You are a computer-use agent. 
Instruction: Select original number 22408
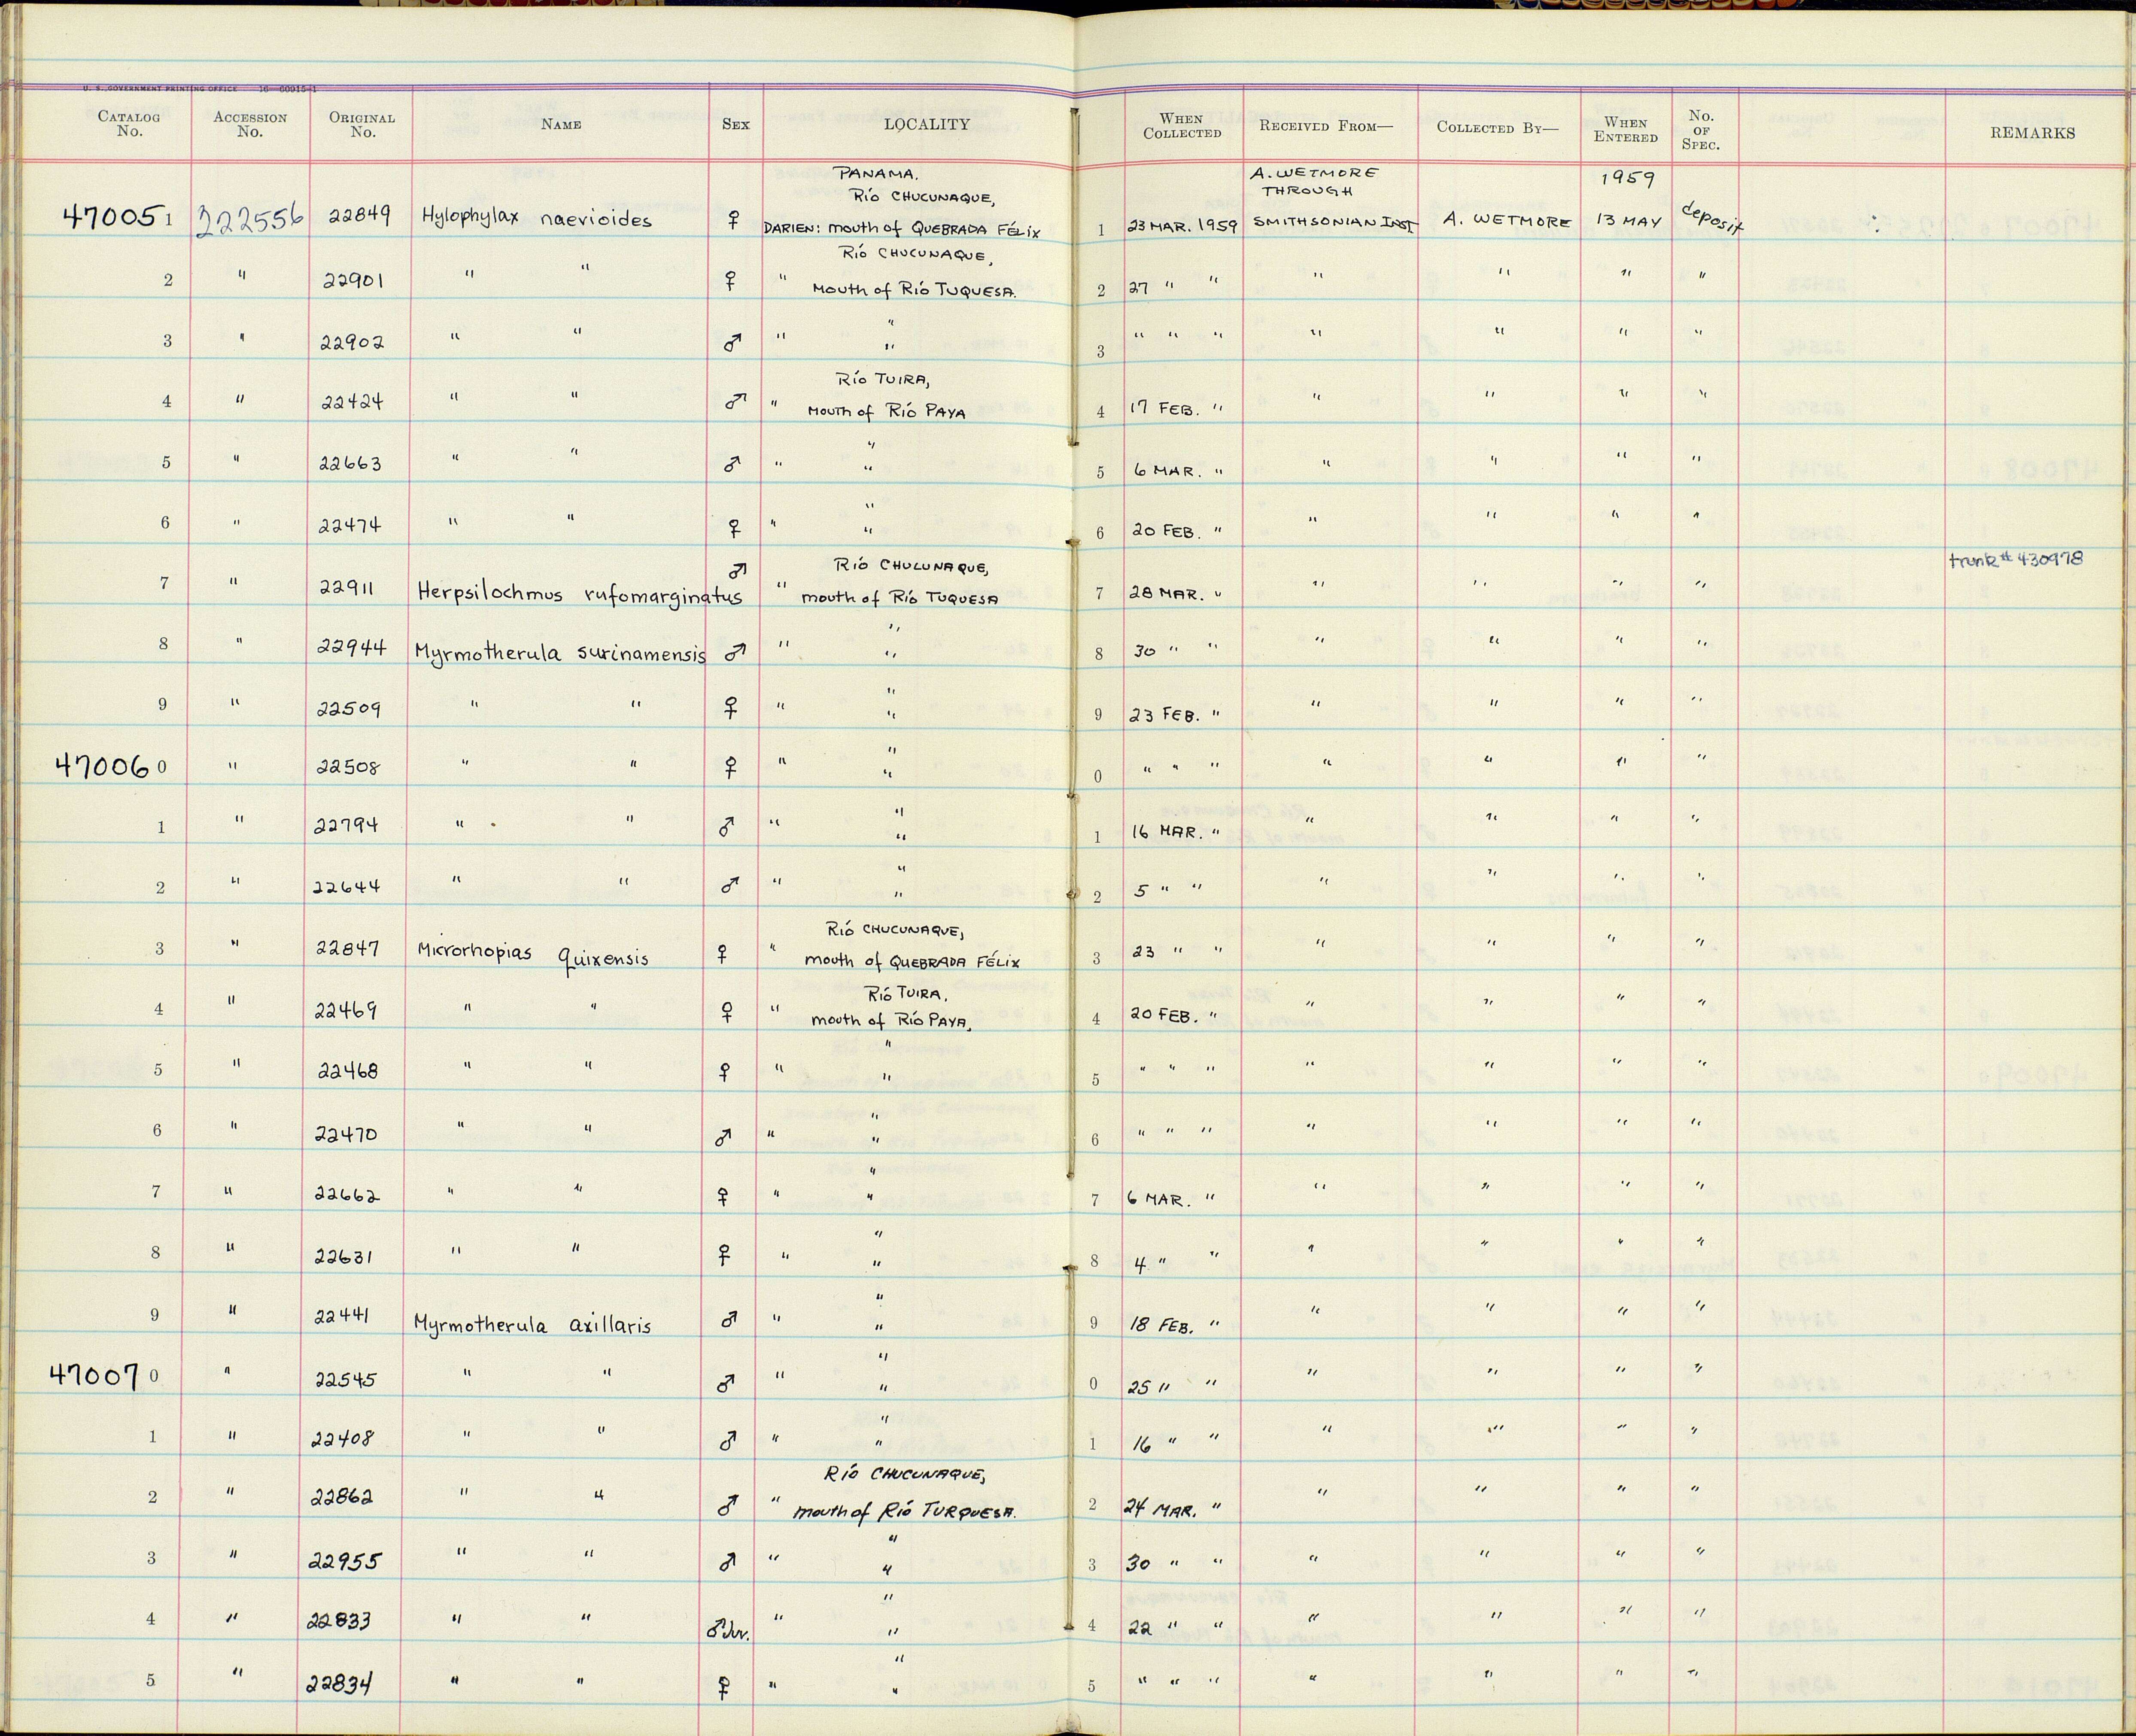pos(343,1439)
